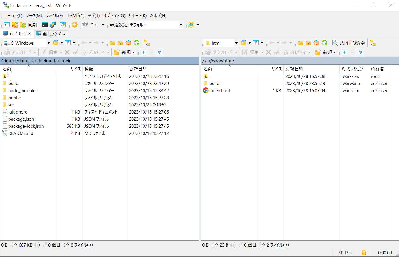Viewport: 399px width, 257px height.
Task: Open remote directory icon next to html dropdown
Action: pyautogui.click(x=243, y=43)
